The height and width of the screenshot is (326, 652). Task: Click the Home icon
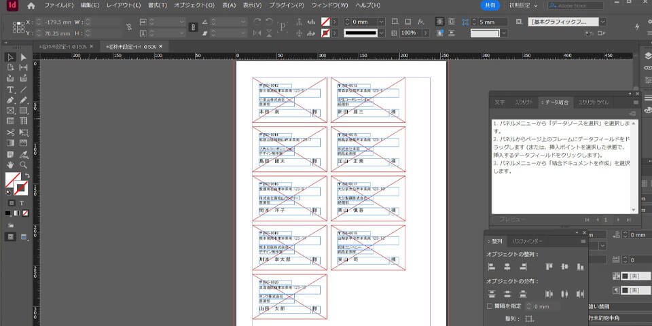coord(31,5)
